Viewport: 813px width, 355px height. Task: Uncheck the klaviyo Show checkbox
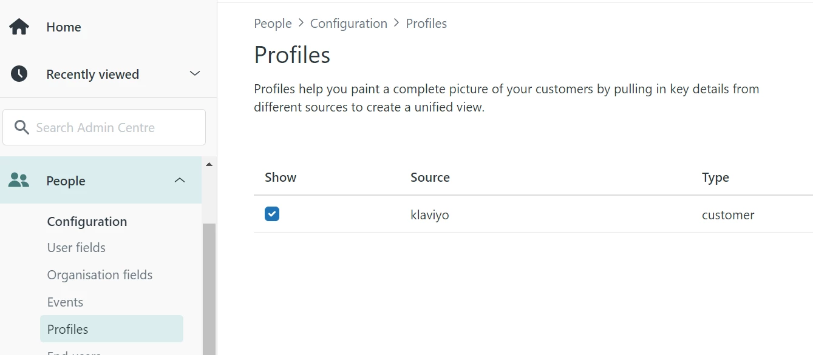272,214
